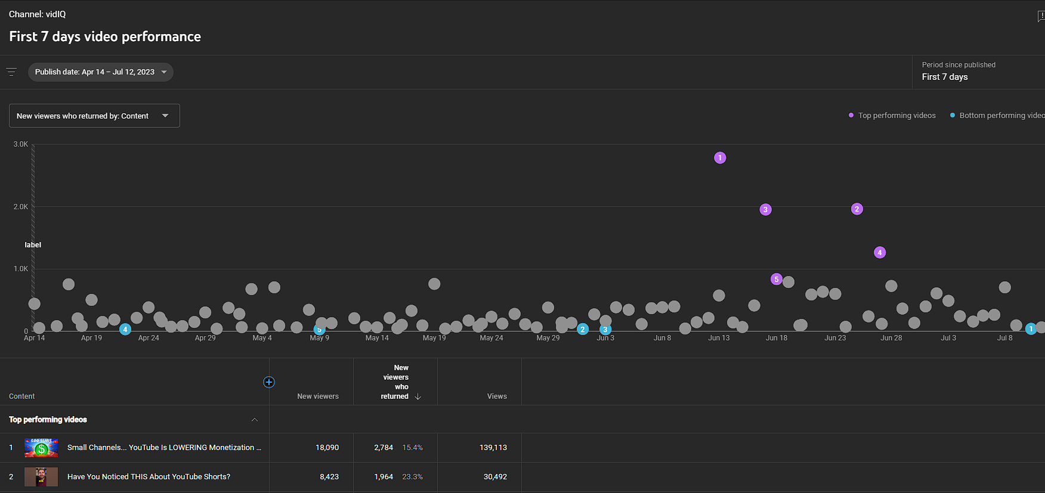The width and height of the screenshot is (1045, 493).
Task: Change the Period since published First 7 days
Action: click(x=978, y=72)
